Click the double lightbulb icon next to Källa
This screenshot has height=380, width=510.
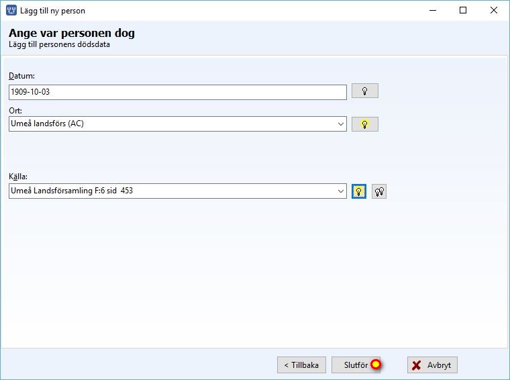pyautogui.click(x=379, y=191)
